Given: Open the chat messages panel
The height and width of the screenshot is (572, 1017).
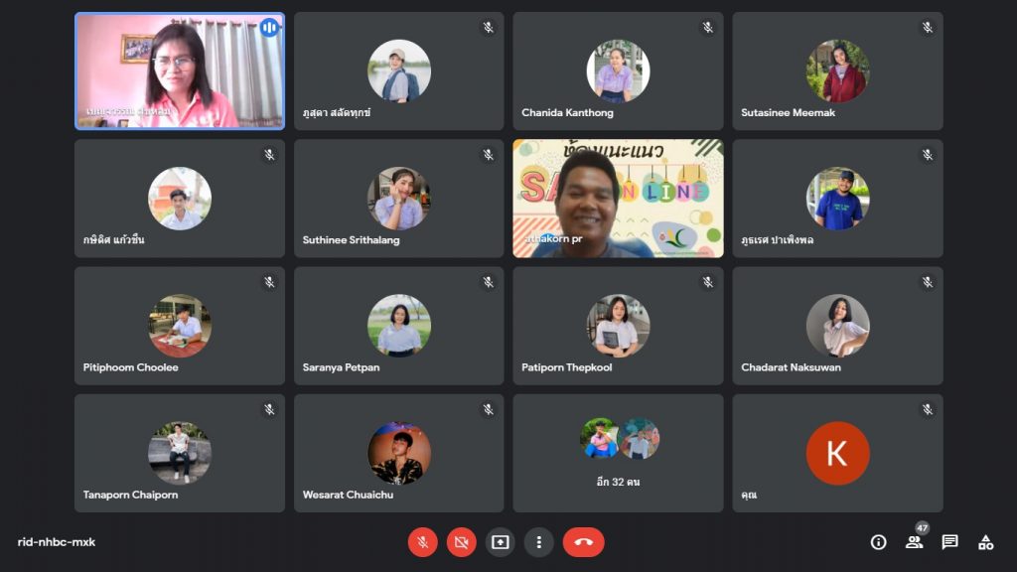Looking at the screenshot, I should point(949,542).
